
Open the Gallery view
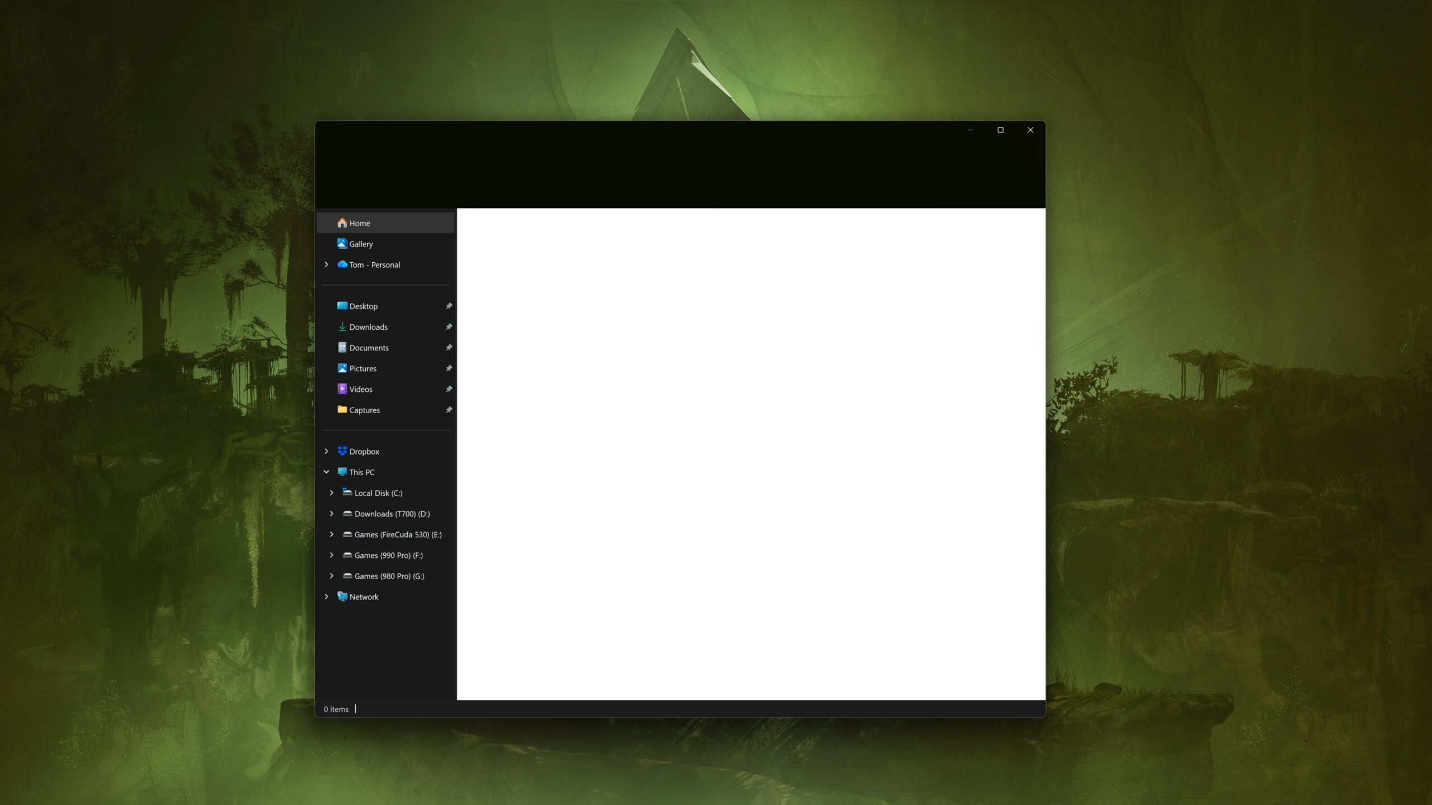point(362,244)
